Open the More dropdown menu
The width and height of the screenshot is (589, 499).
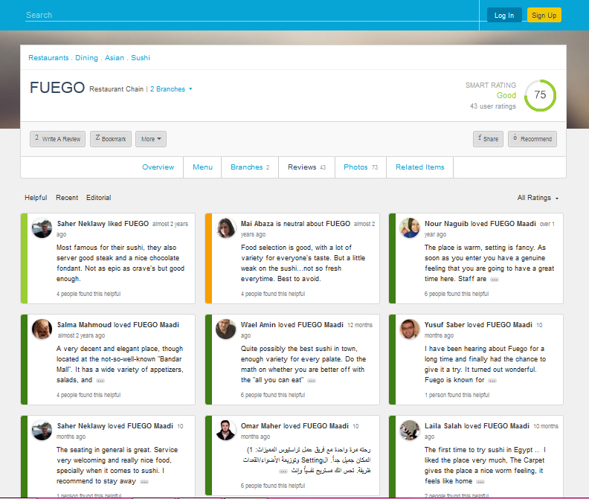point(151,139)
